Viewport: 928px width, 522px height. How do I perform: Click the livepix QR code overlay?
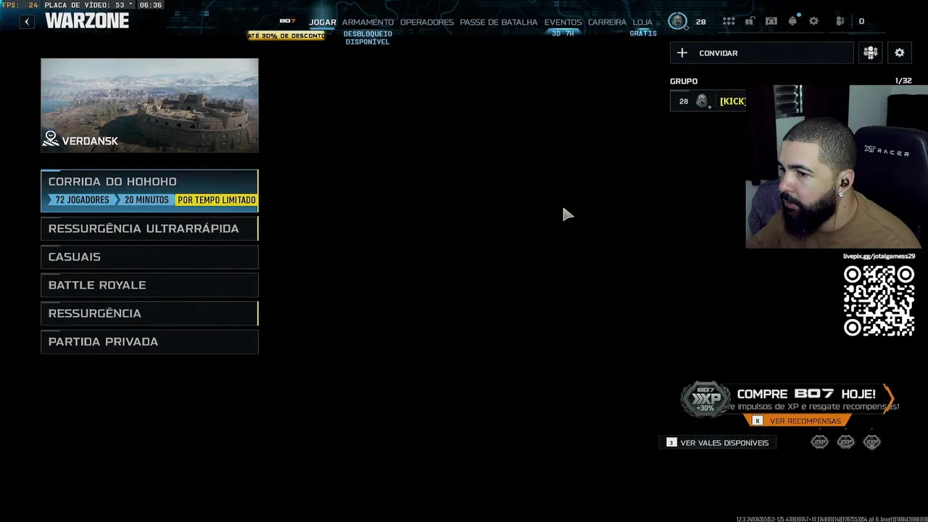point(879,301)
